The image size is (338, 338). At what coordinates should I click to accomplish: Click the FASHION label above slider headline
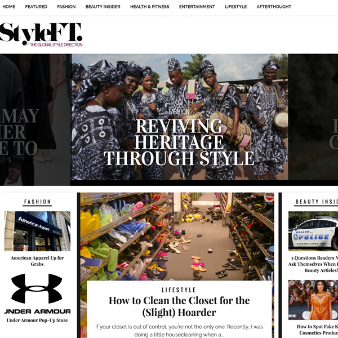point(179,112)
